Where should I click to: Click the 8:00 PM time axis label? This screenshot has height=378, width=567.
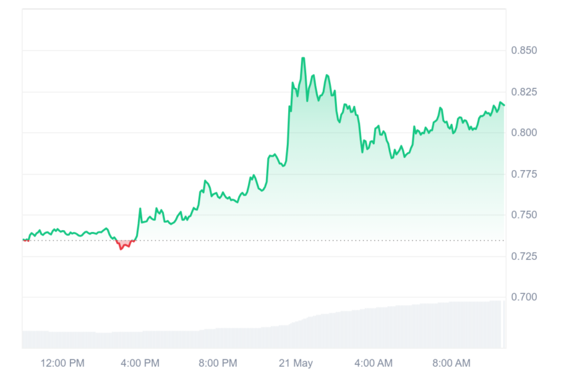coord(217,363)
